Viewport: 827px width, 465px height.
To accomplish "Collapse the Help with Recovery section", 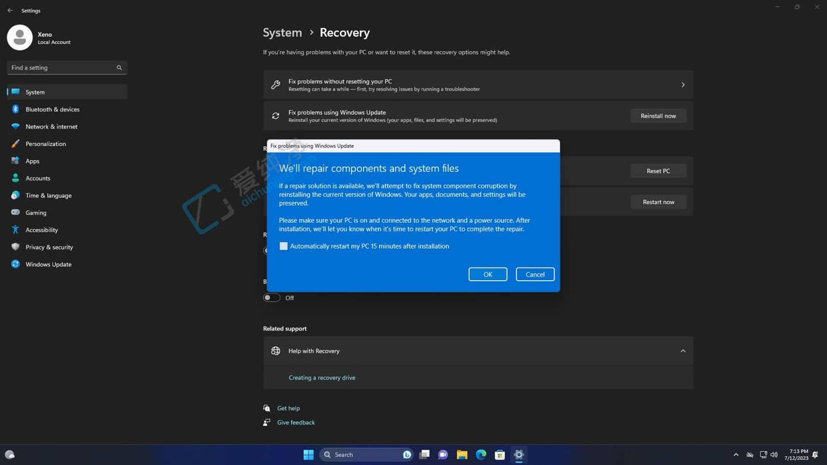I will coord(683,350).
